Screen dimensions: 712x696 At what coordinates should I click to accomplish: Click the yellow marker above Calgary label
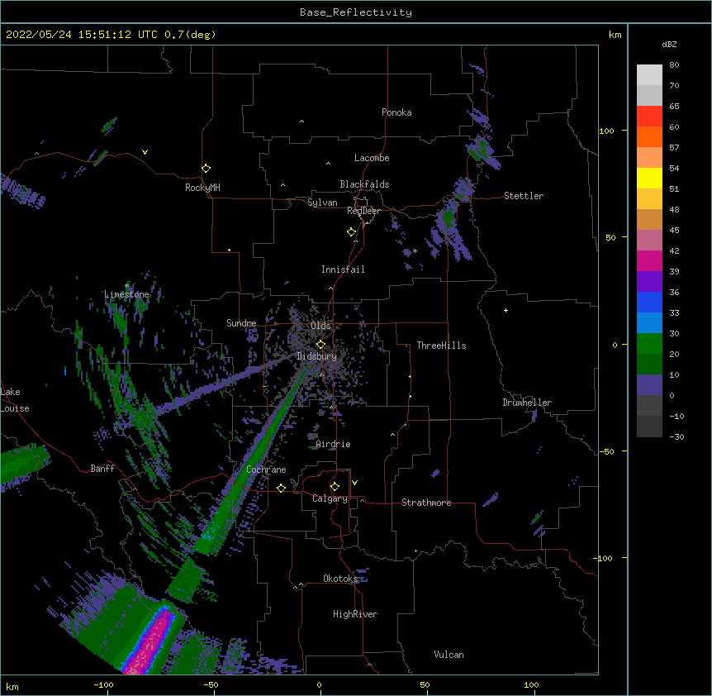[335, 487]
